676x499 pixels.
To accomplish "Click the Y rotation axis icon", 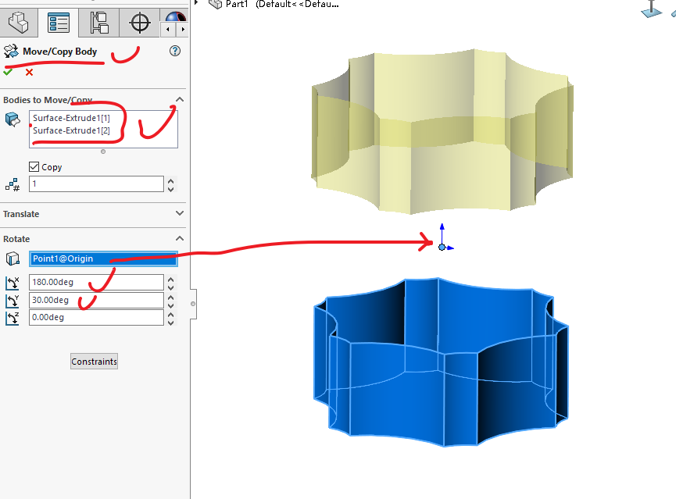I will [x=13, y=301].
